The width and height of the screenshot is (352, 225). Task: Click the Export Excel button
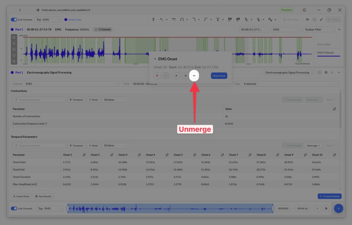21,196
